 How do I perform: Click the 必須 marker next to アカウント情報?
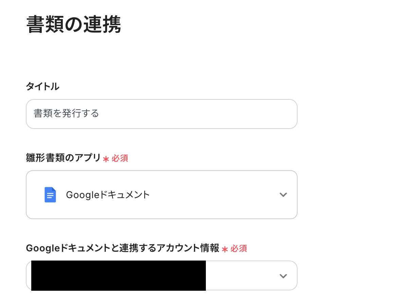(x=238, y=249)
